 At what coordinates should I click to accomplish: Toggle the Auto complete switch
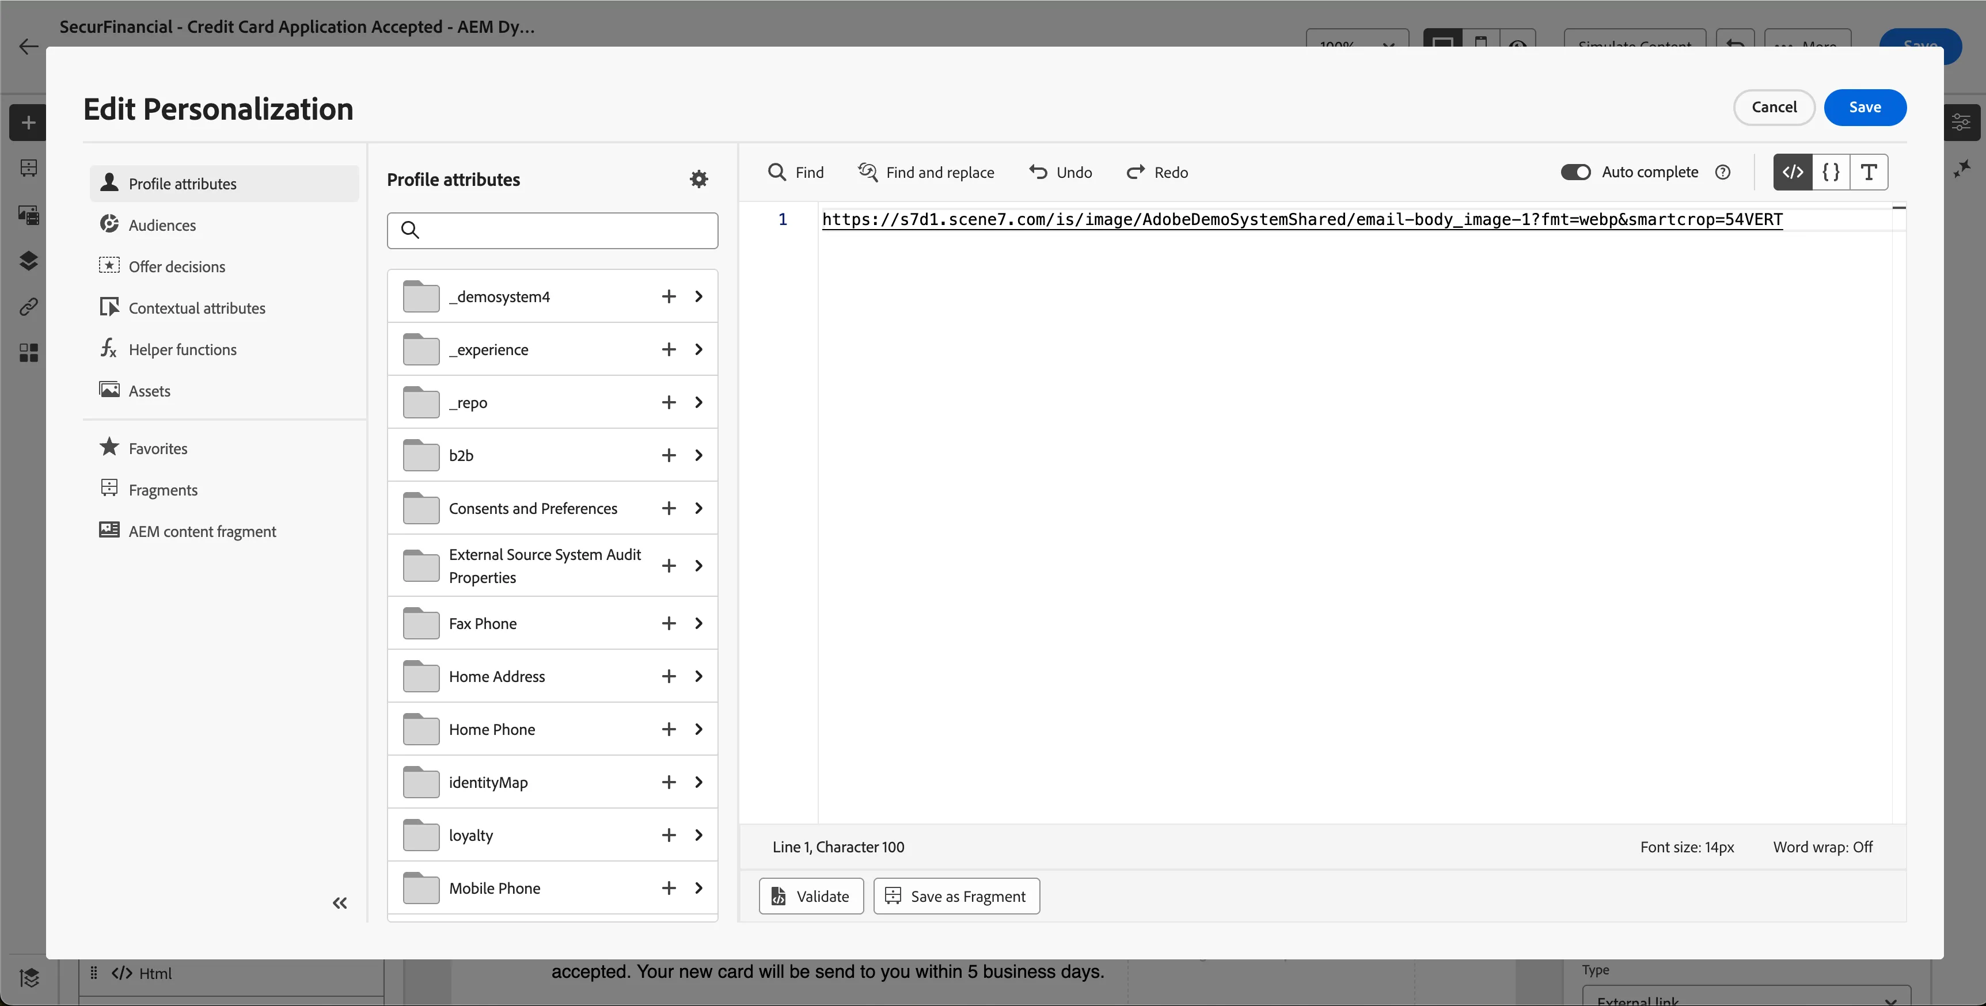click(1575, 173)
